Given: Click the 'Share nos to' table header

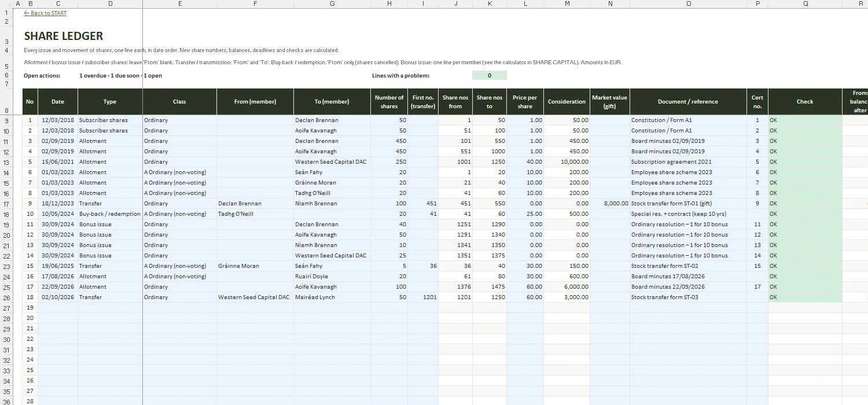Looking at the screenshot, I should tap(490, 102).
